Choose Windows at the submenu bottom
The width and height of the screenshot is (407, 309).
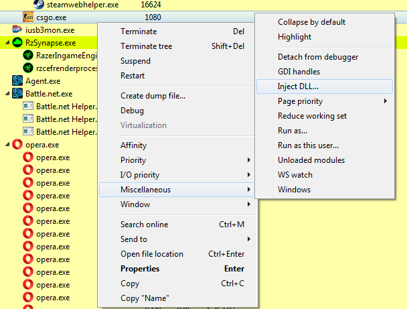[325, 190]
